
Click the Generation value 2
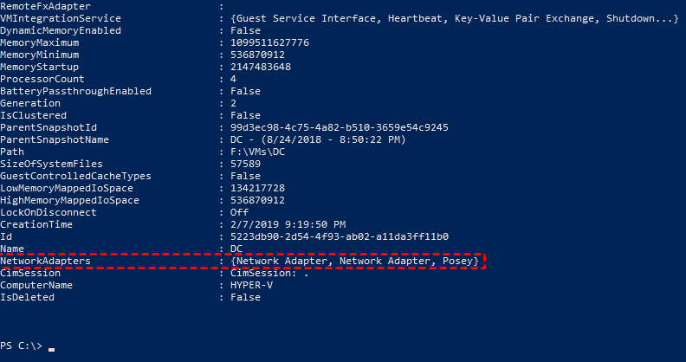(x=233, y=103)
